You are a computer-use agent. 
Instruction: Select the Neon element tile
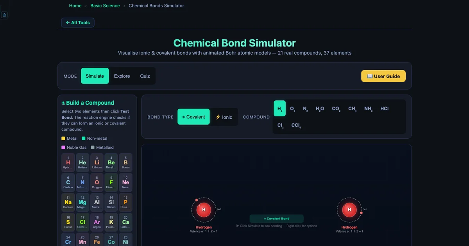(x=125, y=182)
